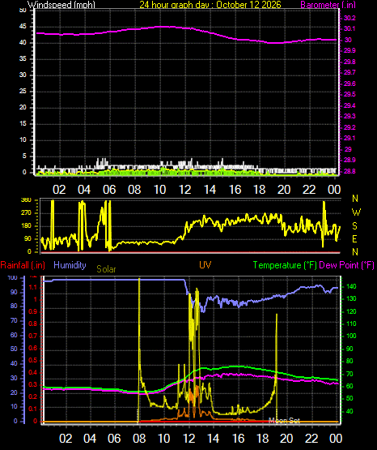Select 0.4 on the rainfall axis
The height and width of the screenshot is (450, 377).
pos(33,372)
